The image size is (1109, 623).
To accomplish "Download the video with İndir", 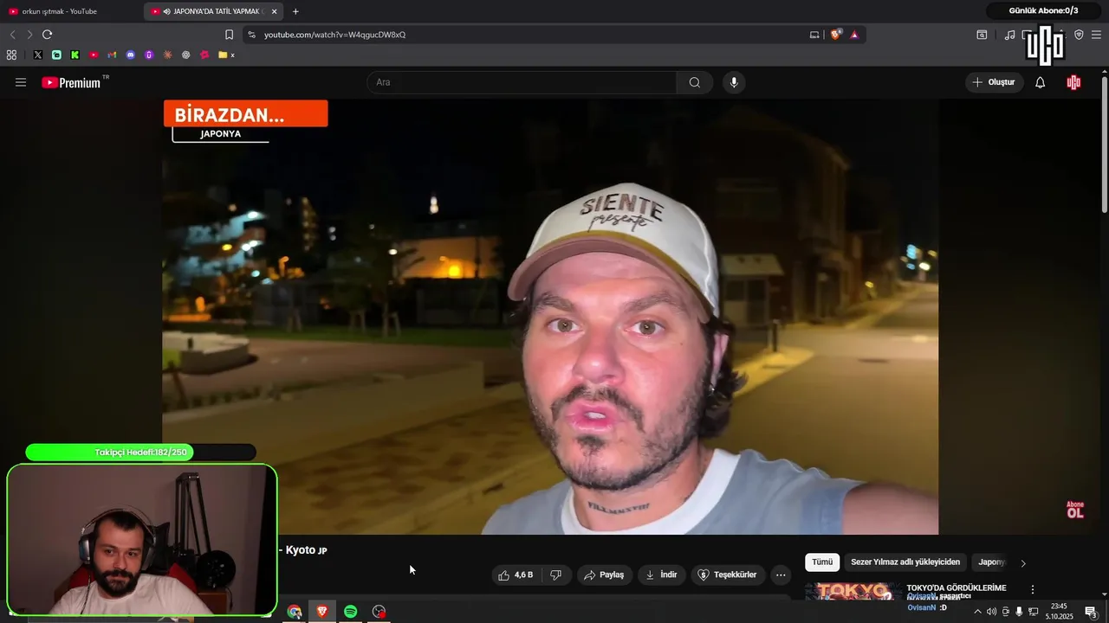I will point(661,575).
